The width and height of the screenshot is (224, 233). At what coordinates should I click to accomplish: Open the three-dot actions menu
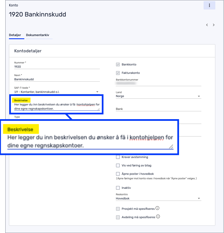pos(209,5)
